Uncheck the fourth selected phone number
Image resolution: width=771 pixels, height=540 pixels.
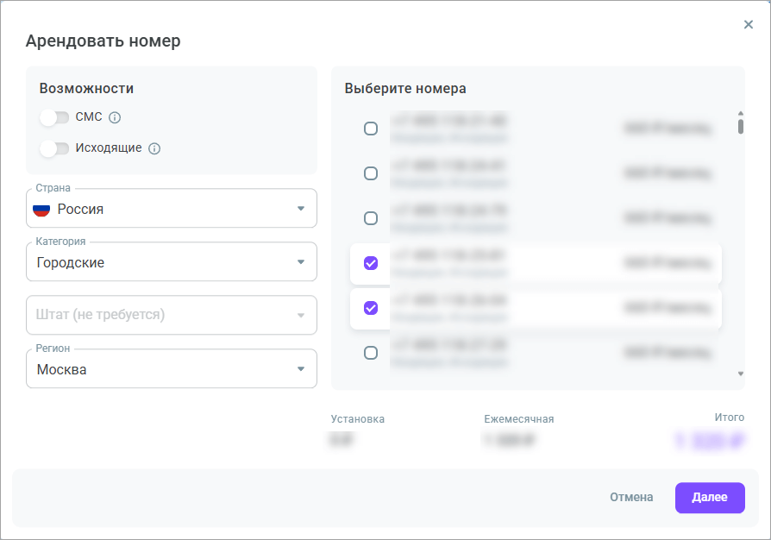tap(371, 263)
